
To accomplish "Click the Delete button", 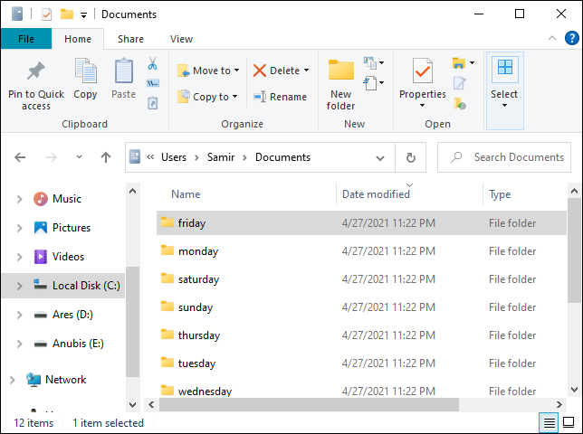I will 281,71.
